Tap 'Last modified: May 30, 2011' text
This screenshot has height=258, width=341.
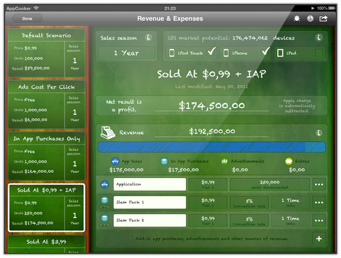[x=211, y=86]
